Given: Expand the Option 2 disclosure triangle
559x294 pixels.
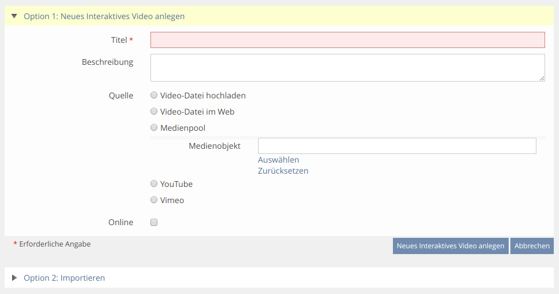Looking at the screenshot, I should [14, 278].
